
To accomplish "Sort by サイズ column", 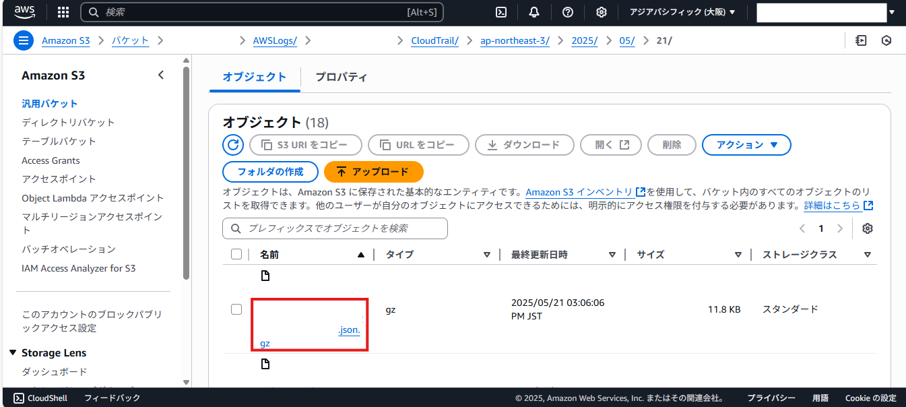I will pos(738,255).
